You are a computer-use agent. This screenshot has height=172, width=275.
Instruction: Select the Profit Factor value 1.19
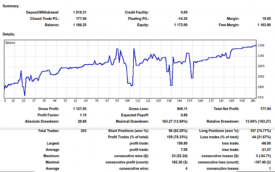click(83, 115)
